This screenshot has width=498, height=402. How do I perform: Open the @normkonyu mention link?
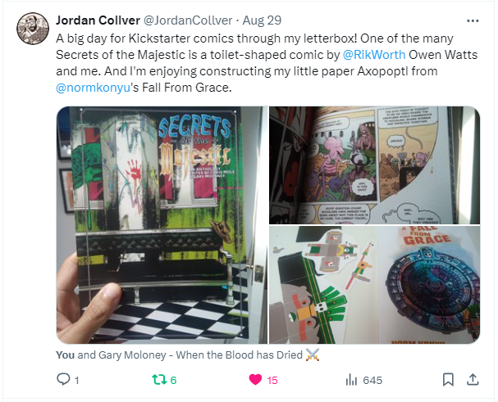[93, 88]
